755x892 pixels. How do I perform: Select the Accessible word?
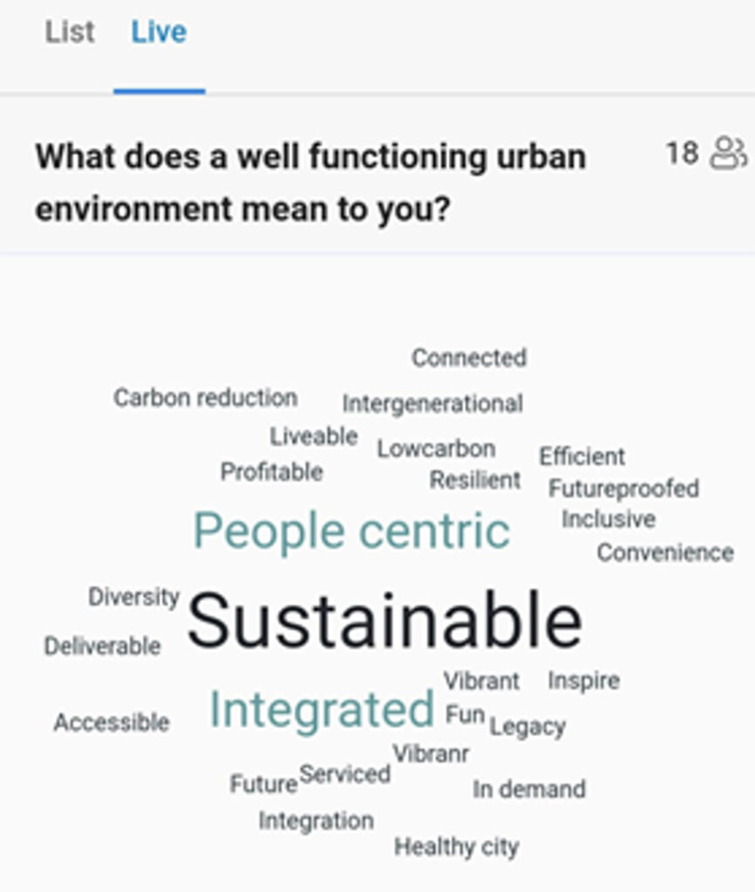pyautogui.click(x=112, y=722)
